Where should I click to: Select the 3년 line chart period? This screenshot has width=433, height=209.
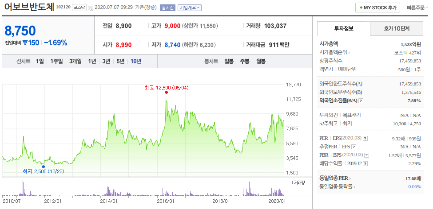[x=106, y=61]
